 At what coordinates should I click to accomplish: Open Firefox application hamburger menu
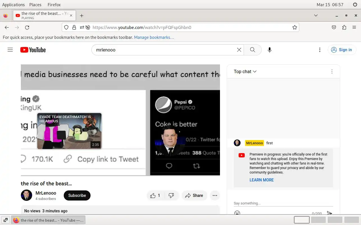pos(354,27)
